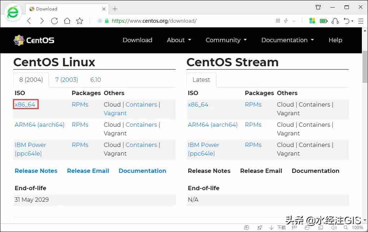Screen dimensions: 368x232
Task: Click the '31 May 2029' end-of-life text
Action: (32, 200)
